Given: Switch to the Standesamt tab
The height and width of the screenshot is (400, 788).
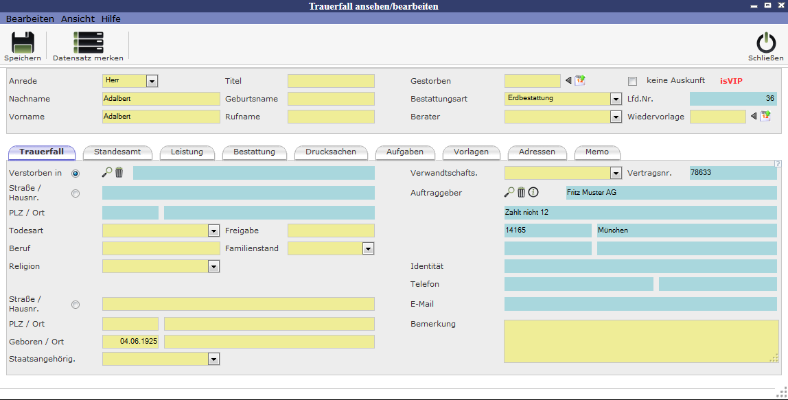Looking at the screenshot, I should point(117,152).
